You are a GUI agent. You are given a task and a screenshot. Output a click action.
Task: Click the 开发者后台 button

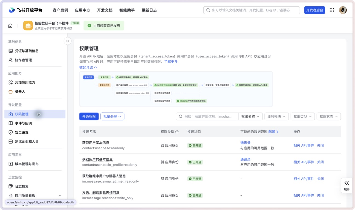click(x=314, y=10)
